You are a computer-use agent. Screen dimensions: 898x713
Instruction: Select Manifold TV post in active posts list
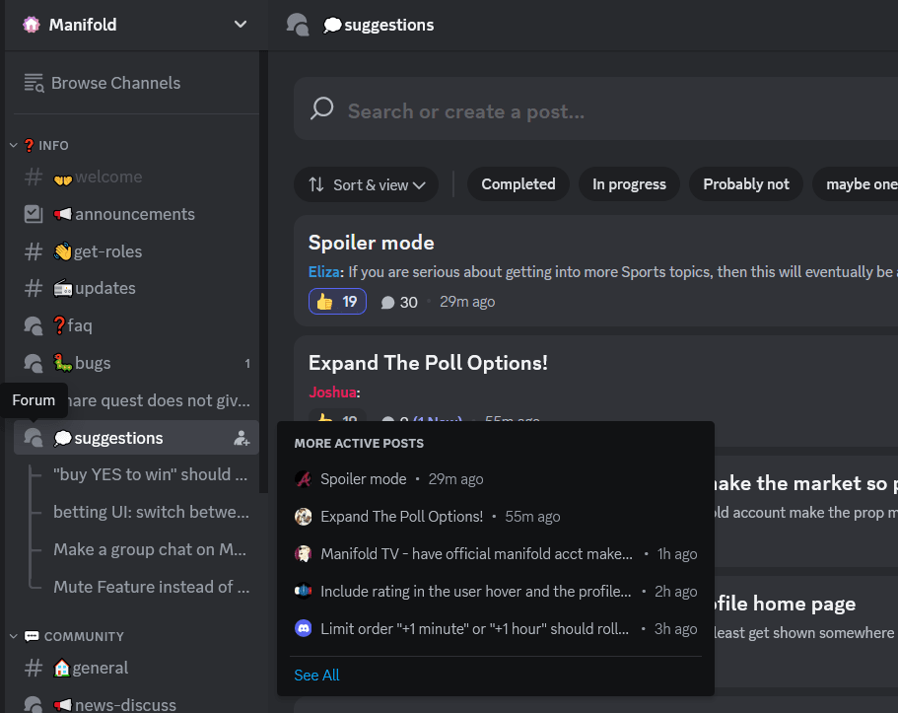pos(476,554)
